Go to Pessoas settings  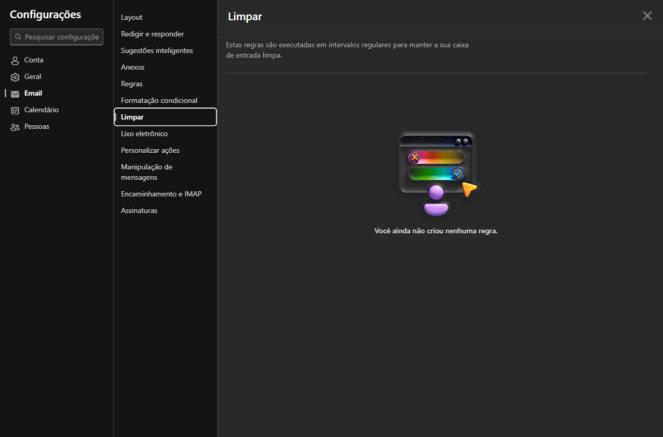click(x=57, y=127)
